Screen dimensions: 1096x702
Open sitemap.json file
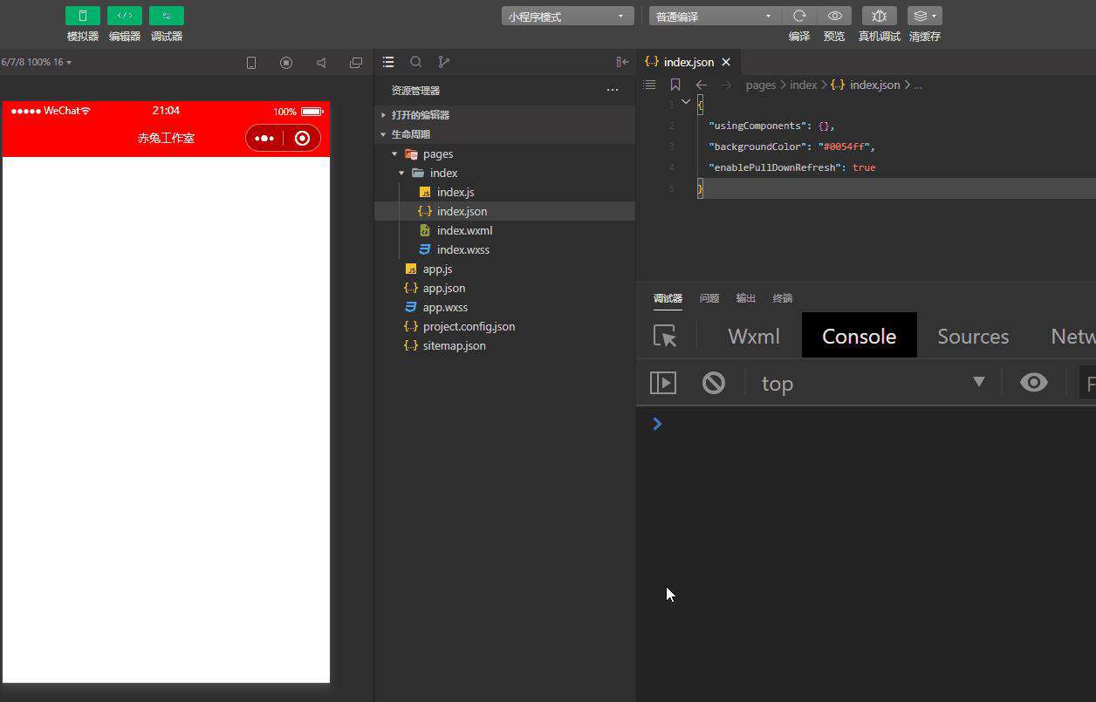pyautogui.click(x=504, y=345)
